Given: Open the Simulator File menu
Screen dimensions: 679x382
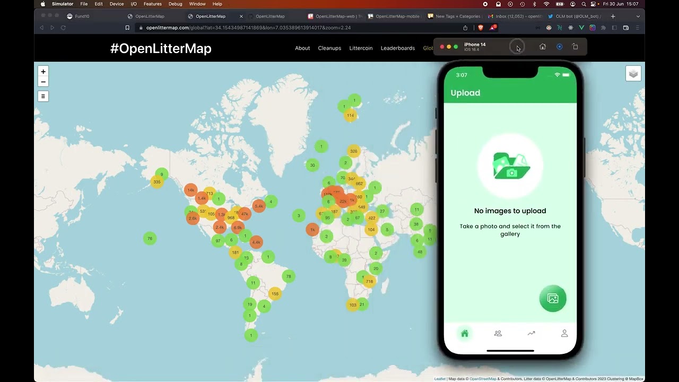Looking at the screenshot, I should pos(84,4).
